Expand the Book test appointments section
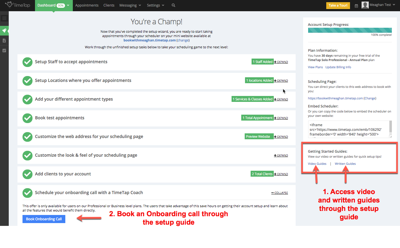Viewport: 400px width, 248px height. click(x=281, y=118)
